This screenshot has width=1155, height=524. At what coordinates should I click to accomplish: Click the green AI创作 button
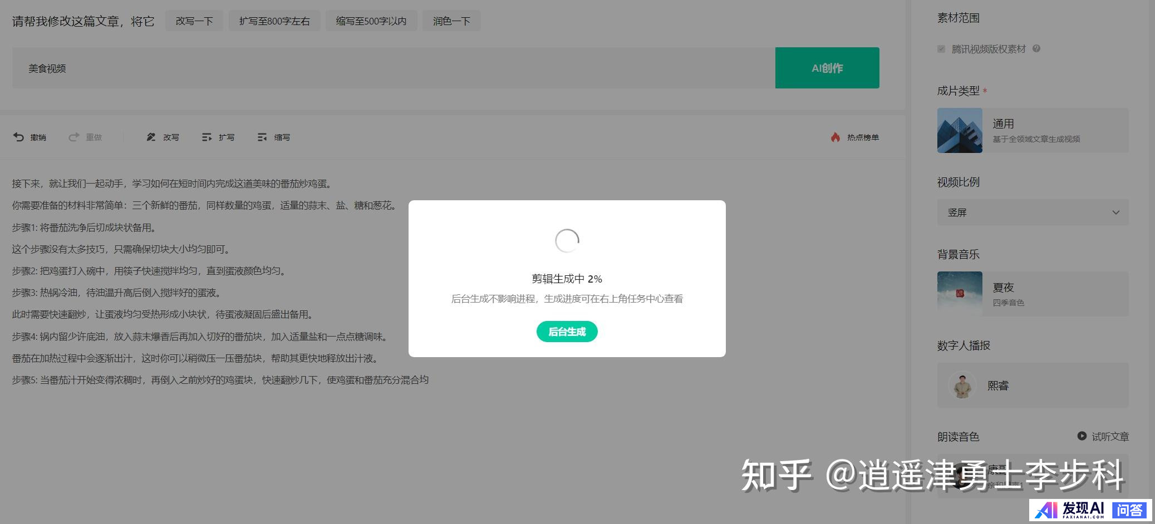click(x=827, y=68)
